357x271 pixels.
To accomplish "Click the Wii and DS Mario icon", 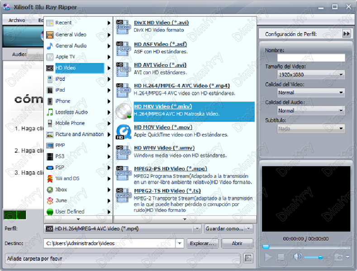I will (50, 179).
